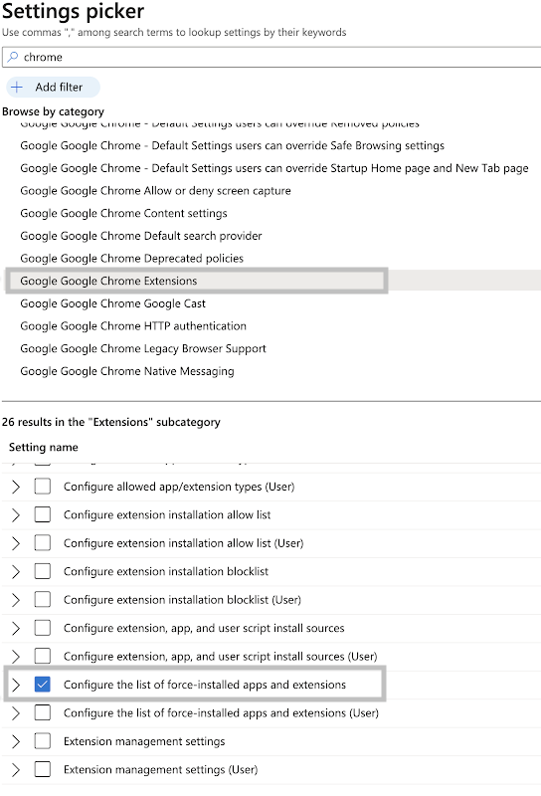Check force-installed apps and extensions (User) box
This screenshot has height=796, width=541.
(x=43, y=712)
